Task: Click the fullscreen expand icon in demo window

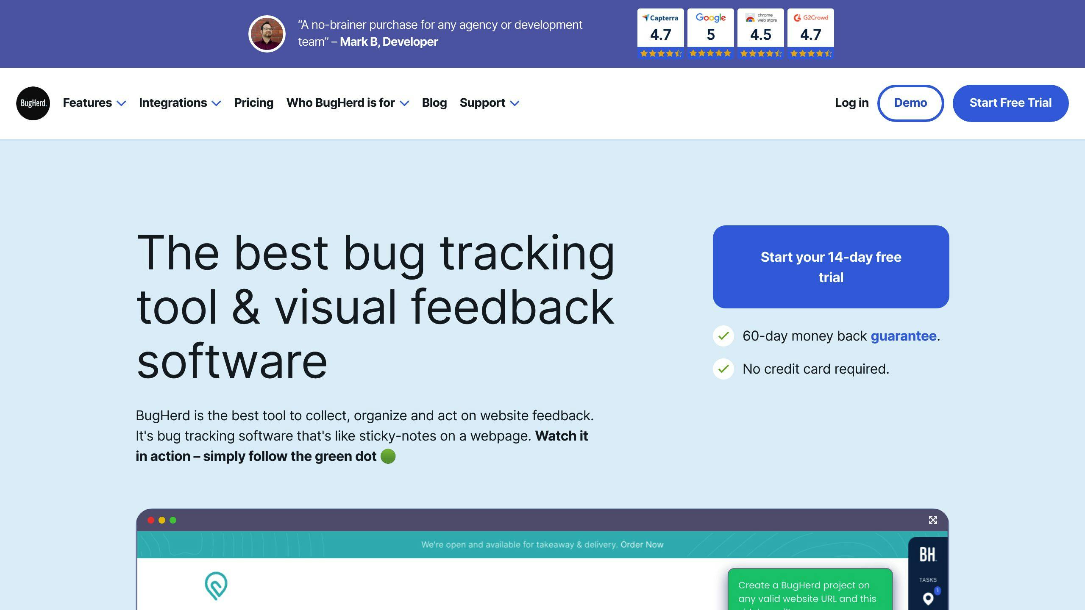Action: point(933,519)
